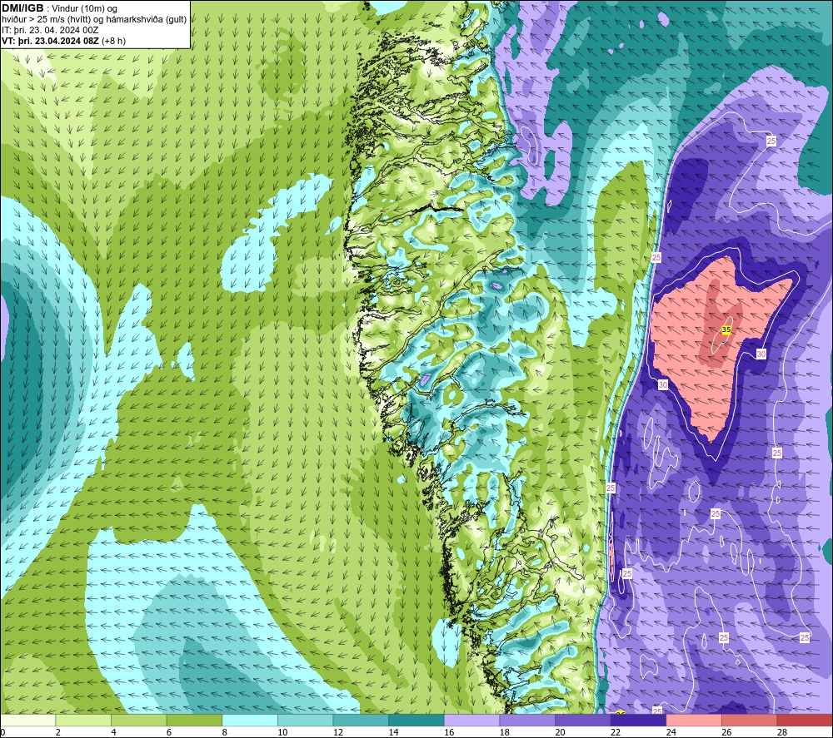Click the '12' scale label

click(x=338, y=732)
